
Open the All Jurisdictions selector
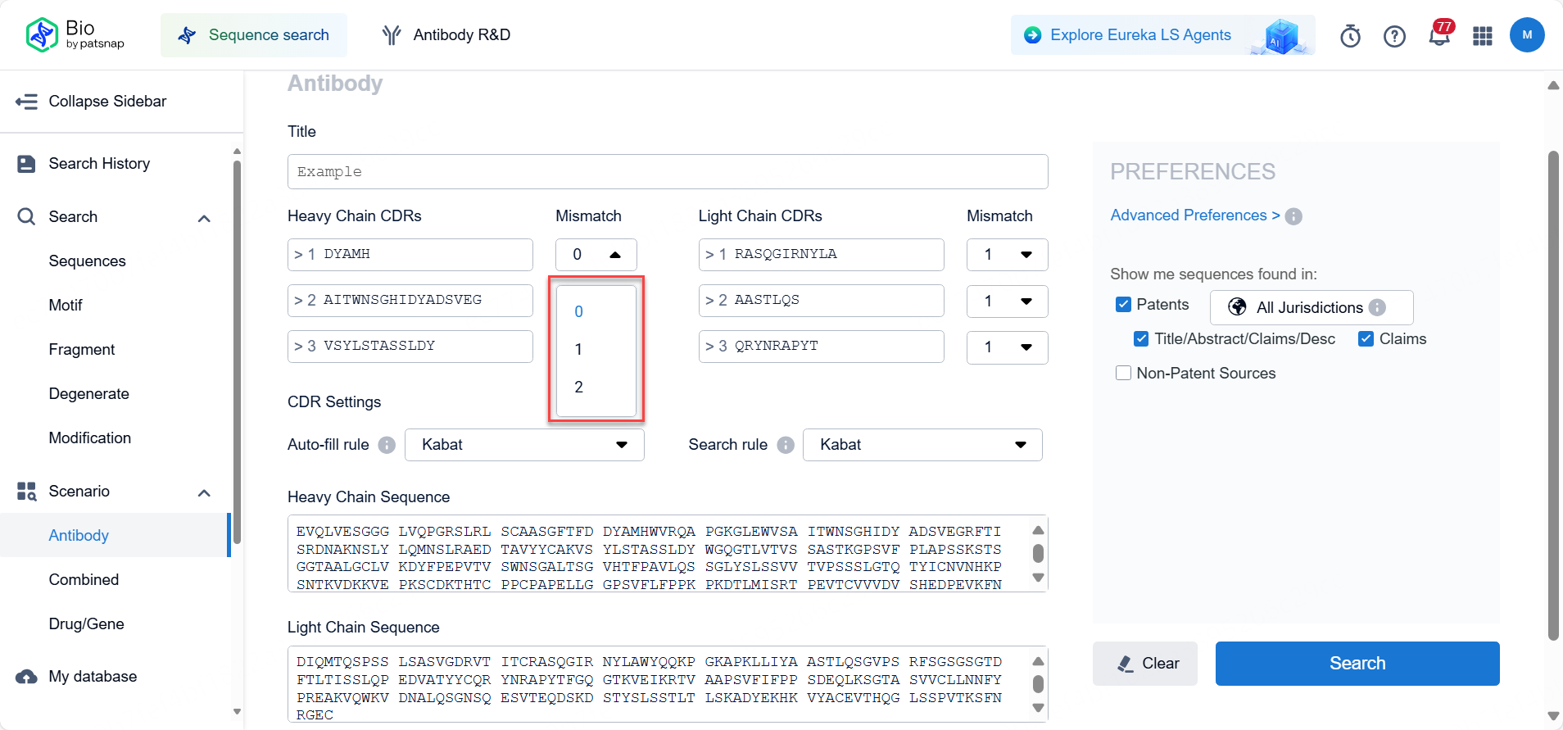[1311, 307]
